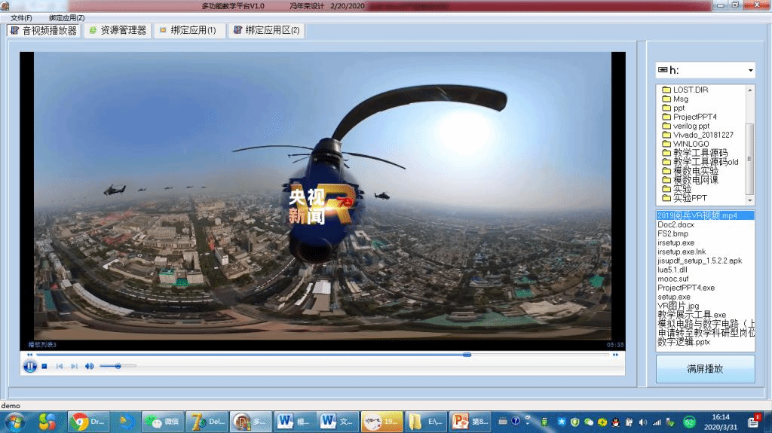The image size is (772, 433).
Task: Open the Windows Start menu
Action: 14,422
